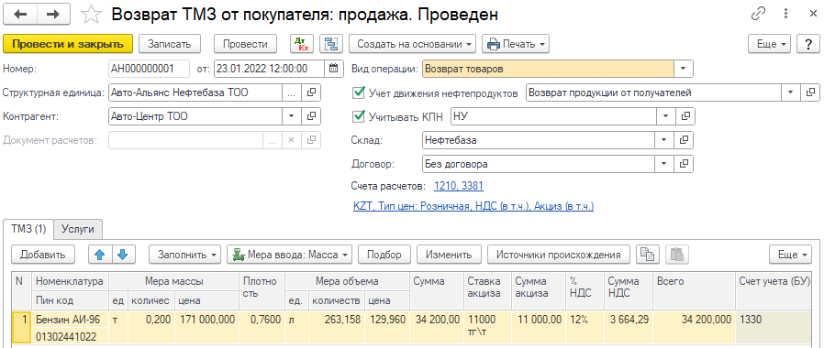Viewport: 824px width, 348px height.
Task: Open Счета расчетов link 1210, 3381
Action: [459, 186]
